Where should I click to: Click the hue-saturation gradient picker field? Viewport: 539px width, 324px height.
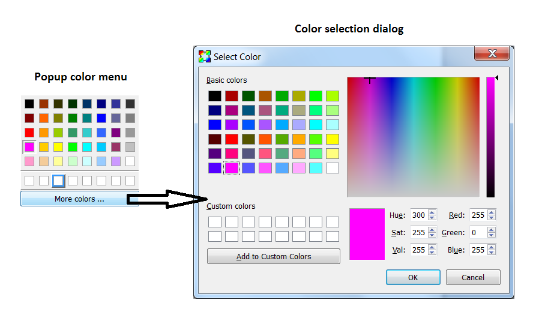[x=413, y=137]
